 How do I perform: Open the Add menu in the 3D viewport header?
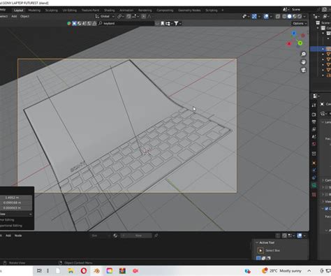(14, 16)
